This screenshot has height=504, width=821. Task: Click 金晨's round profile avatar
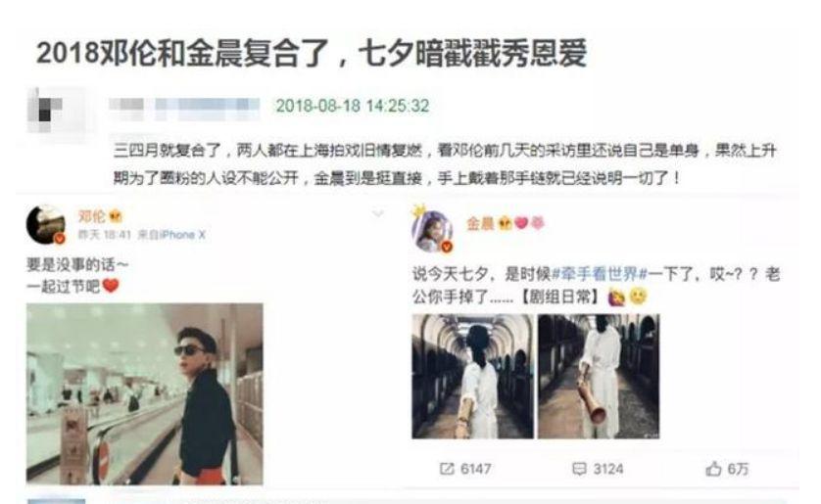point(432,231)
